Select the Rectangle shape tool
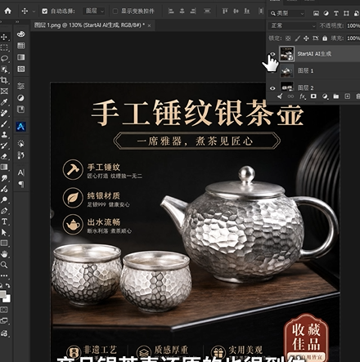360x362 pixels. point(4,243)
